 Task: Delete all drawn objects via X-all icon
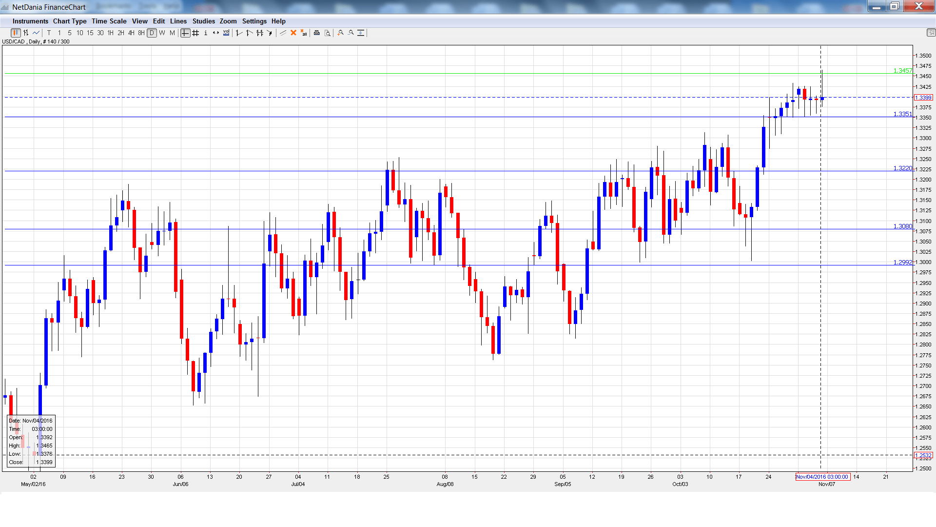pyautogui.click(x=303, y=33)
